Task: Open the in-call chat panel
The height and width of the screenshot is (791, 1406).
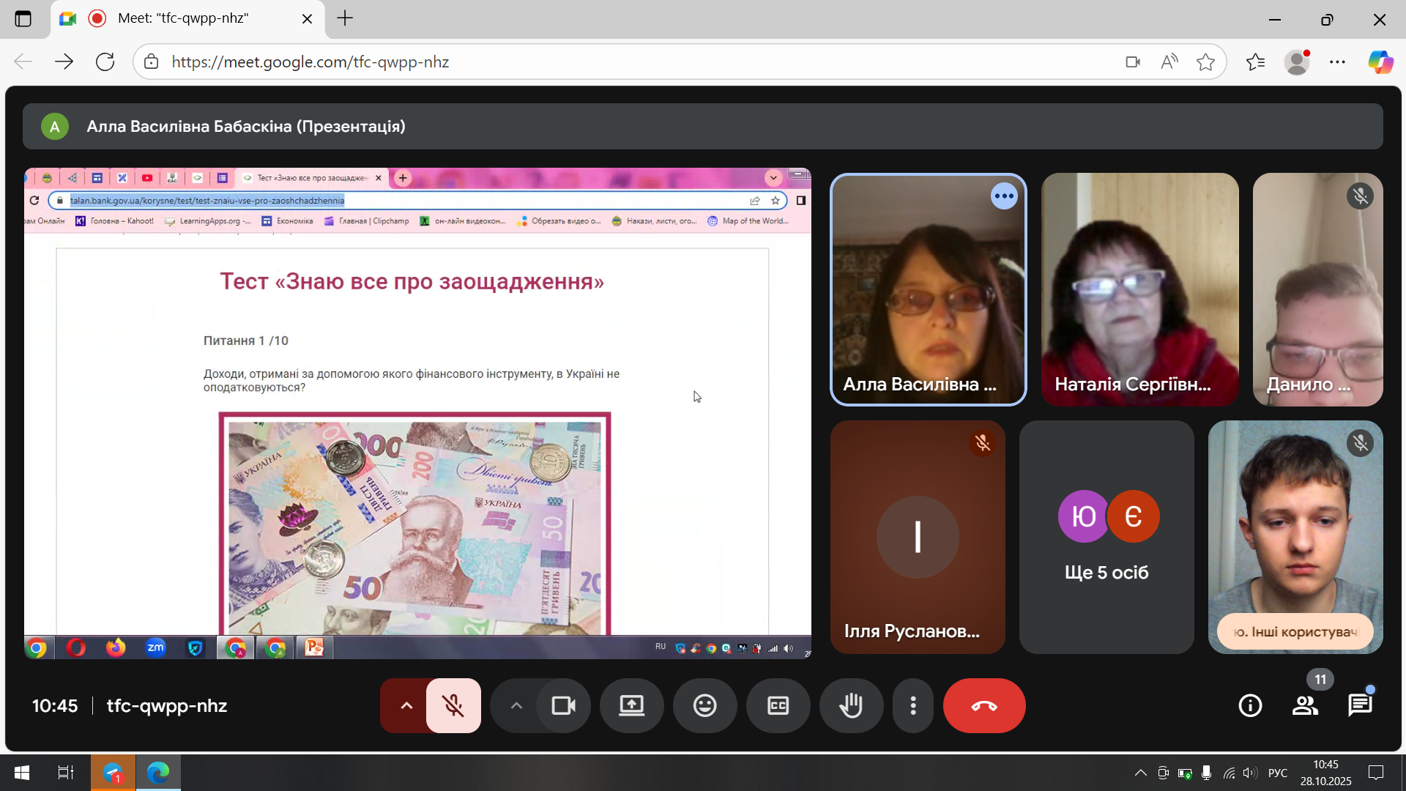Action: [x=1360, y=705]
